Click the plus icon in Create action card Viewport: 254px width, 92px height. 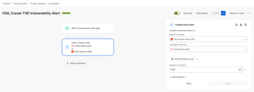[x=67, y=47]
